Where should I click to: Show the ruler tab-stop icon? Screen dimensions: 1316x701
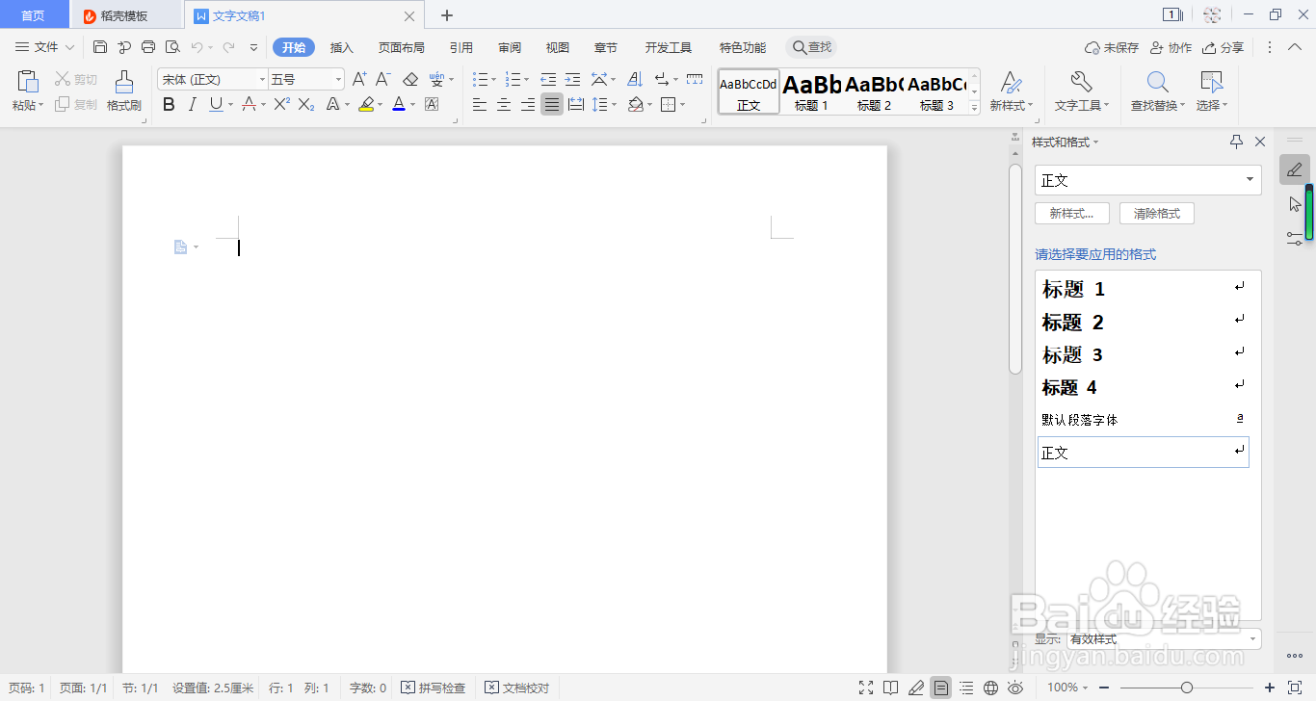(695, 79)
